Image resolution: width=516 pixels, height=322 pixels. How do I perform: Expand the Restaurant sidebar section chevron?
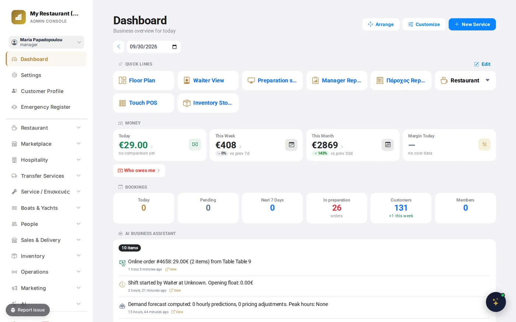[79, 128]
